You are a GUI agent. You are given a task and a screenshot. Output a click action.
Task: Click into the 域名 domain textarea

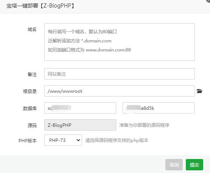pyautogui.click(x=120, y=42)
